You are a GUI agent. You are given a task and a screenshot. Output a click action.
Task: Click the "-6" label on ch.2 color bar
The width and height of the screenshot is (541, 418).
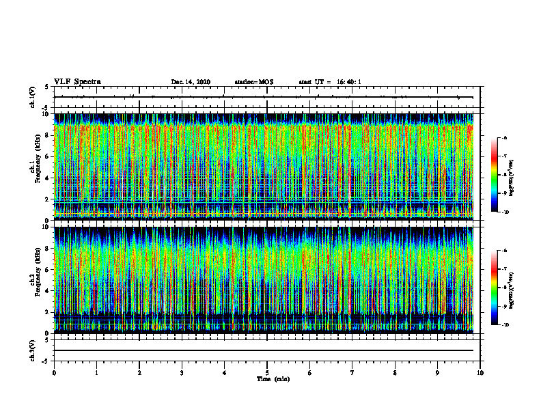click(x=505, y=251)
